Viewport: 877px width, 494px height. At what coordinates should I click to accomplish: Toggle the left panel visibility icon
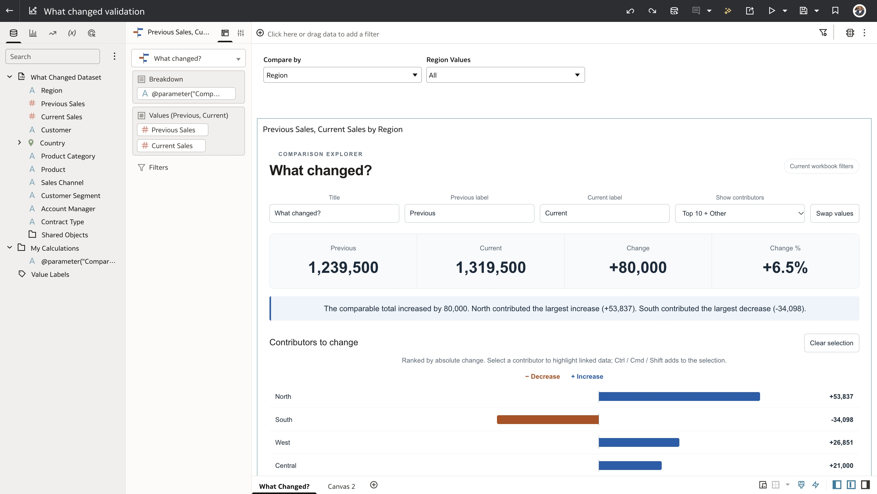point(837,485)
